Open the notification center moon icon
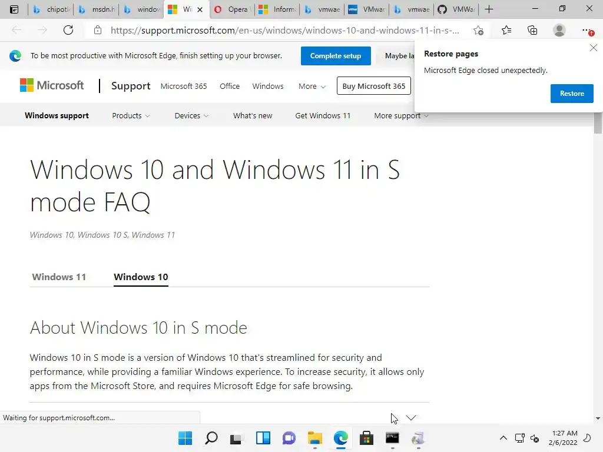603x452 pixels. click(x=587, y=438)
